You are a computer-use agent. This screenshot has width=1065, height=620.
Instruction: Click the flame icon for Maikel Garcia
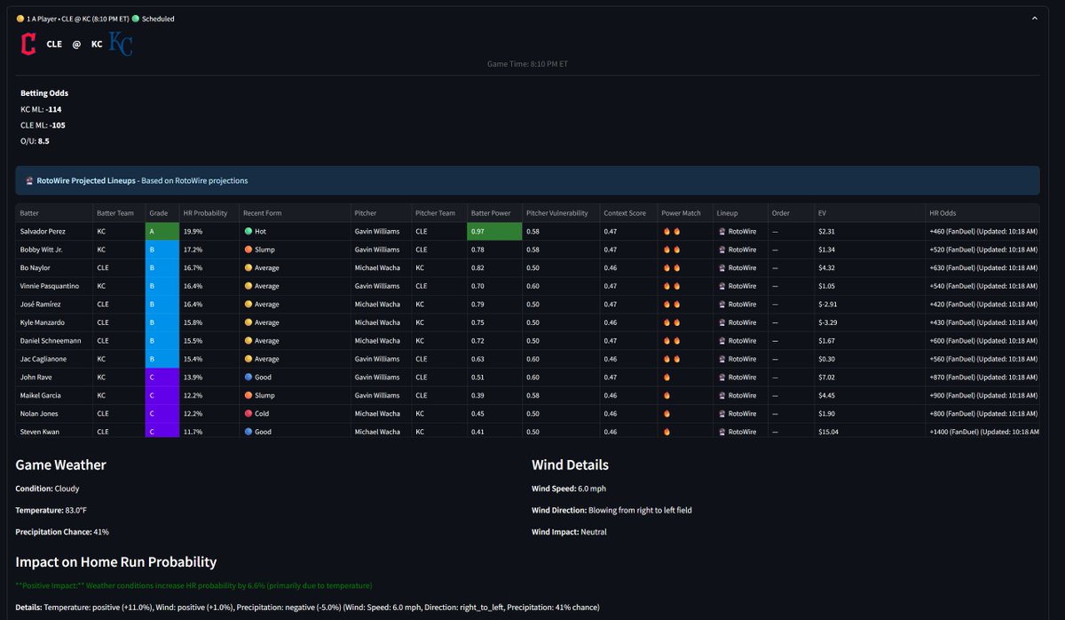tap(667, 395)
